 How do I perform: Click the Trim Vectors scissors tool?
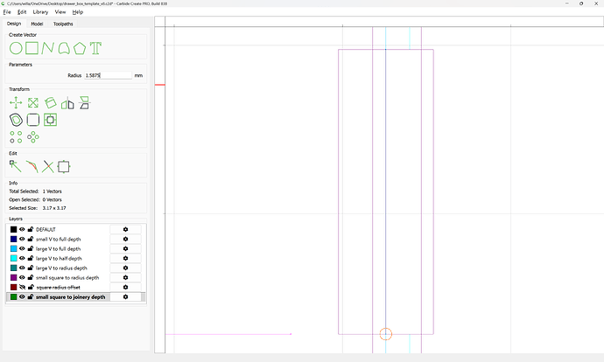(x=48, y=166)
